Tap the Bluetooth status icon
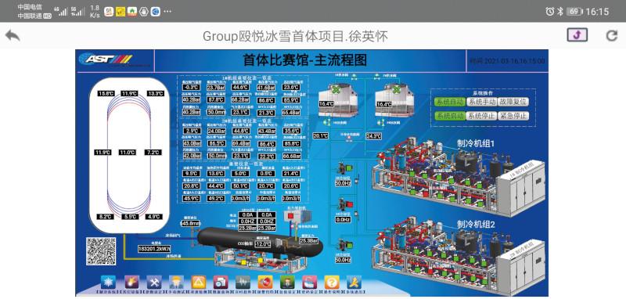 (560, 11)
